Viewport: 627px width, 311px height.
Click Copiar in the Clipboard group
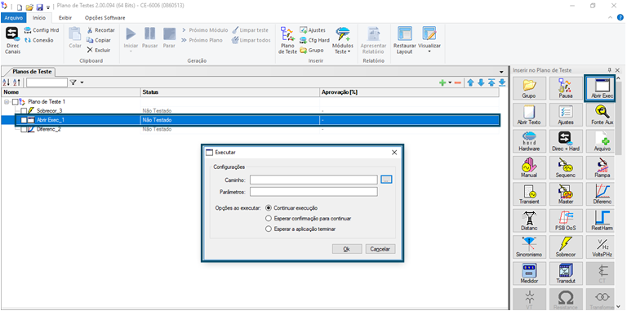[x=98, y=40]
